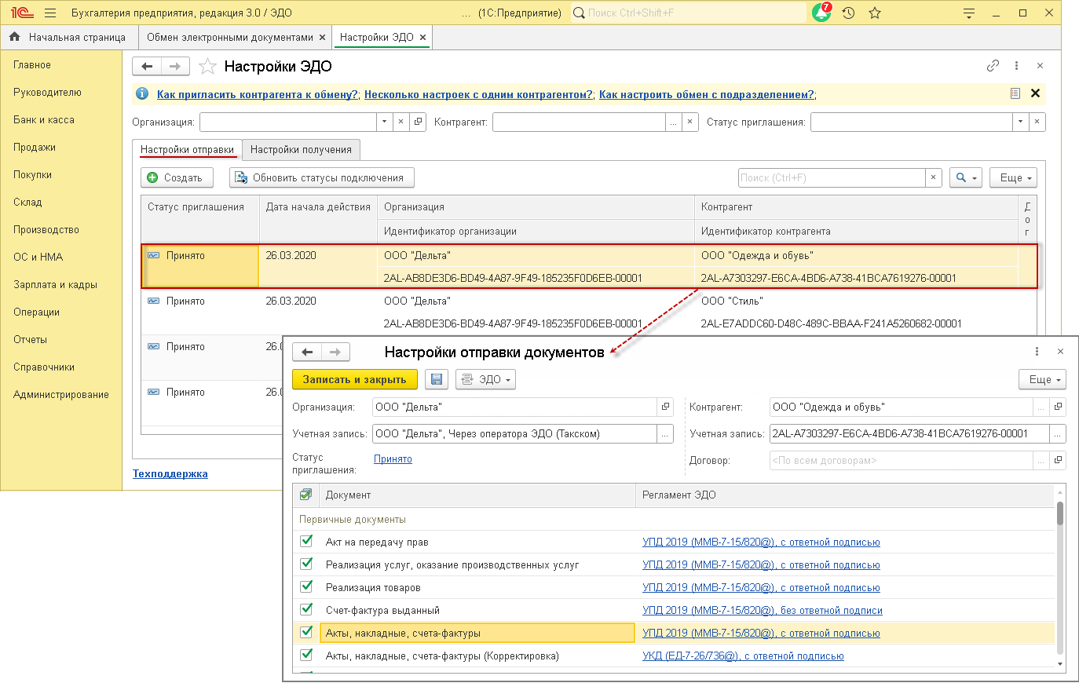Open selected Организация filter value
This screenshot has height=683, width=1079.
coord(418,122)
